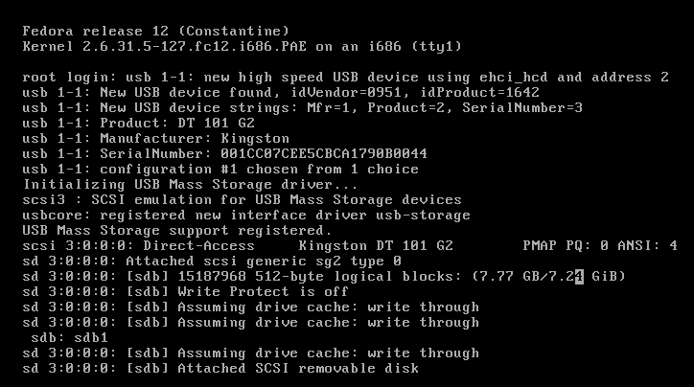
Task: Click the "root login:" prompt text
Action: click(x=69, y=78)
